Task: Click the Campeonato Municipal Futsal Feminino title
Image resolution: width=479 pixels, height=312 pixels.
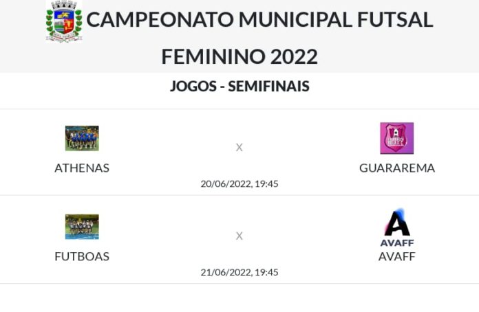Action: (259, 38)
